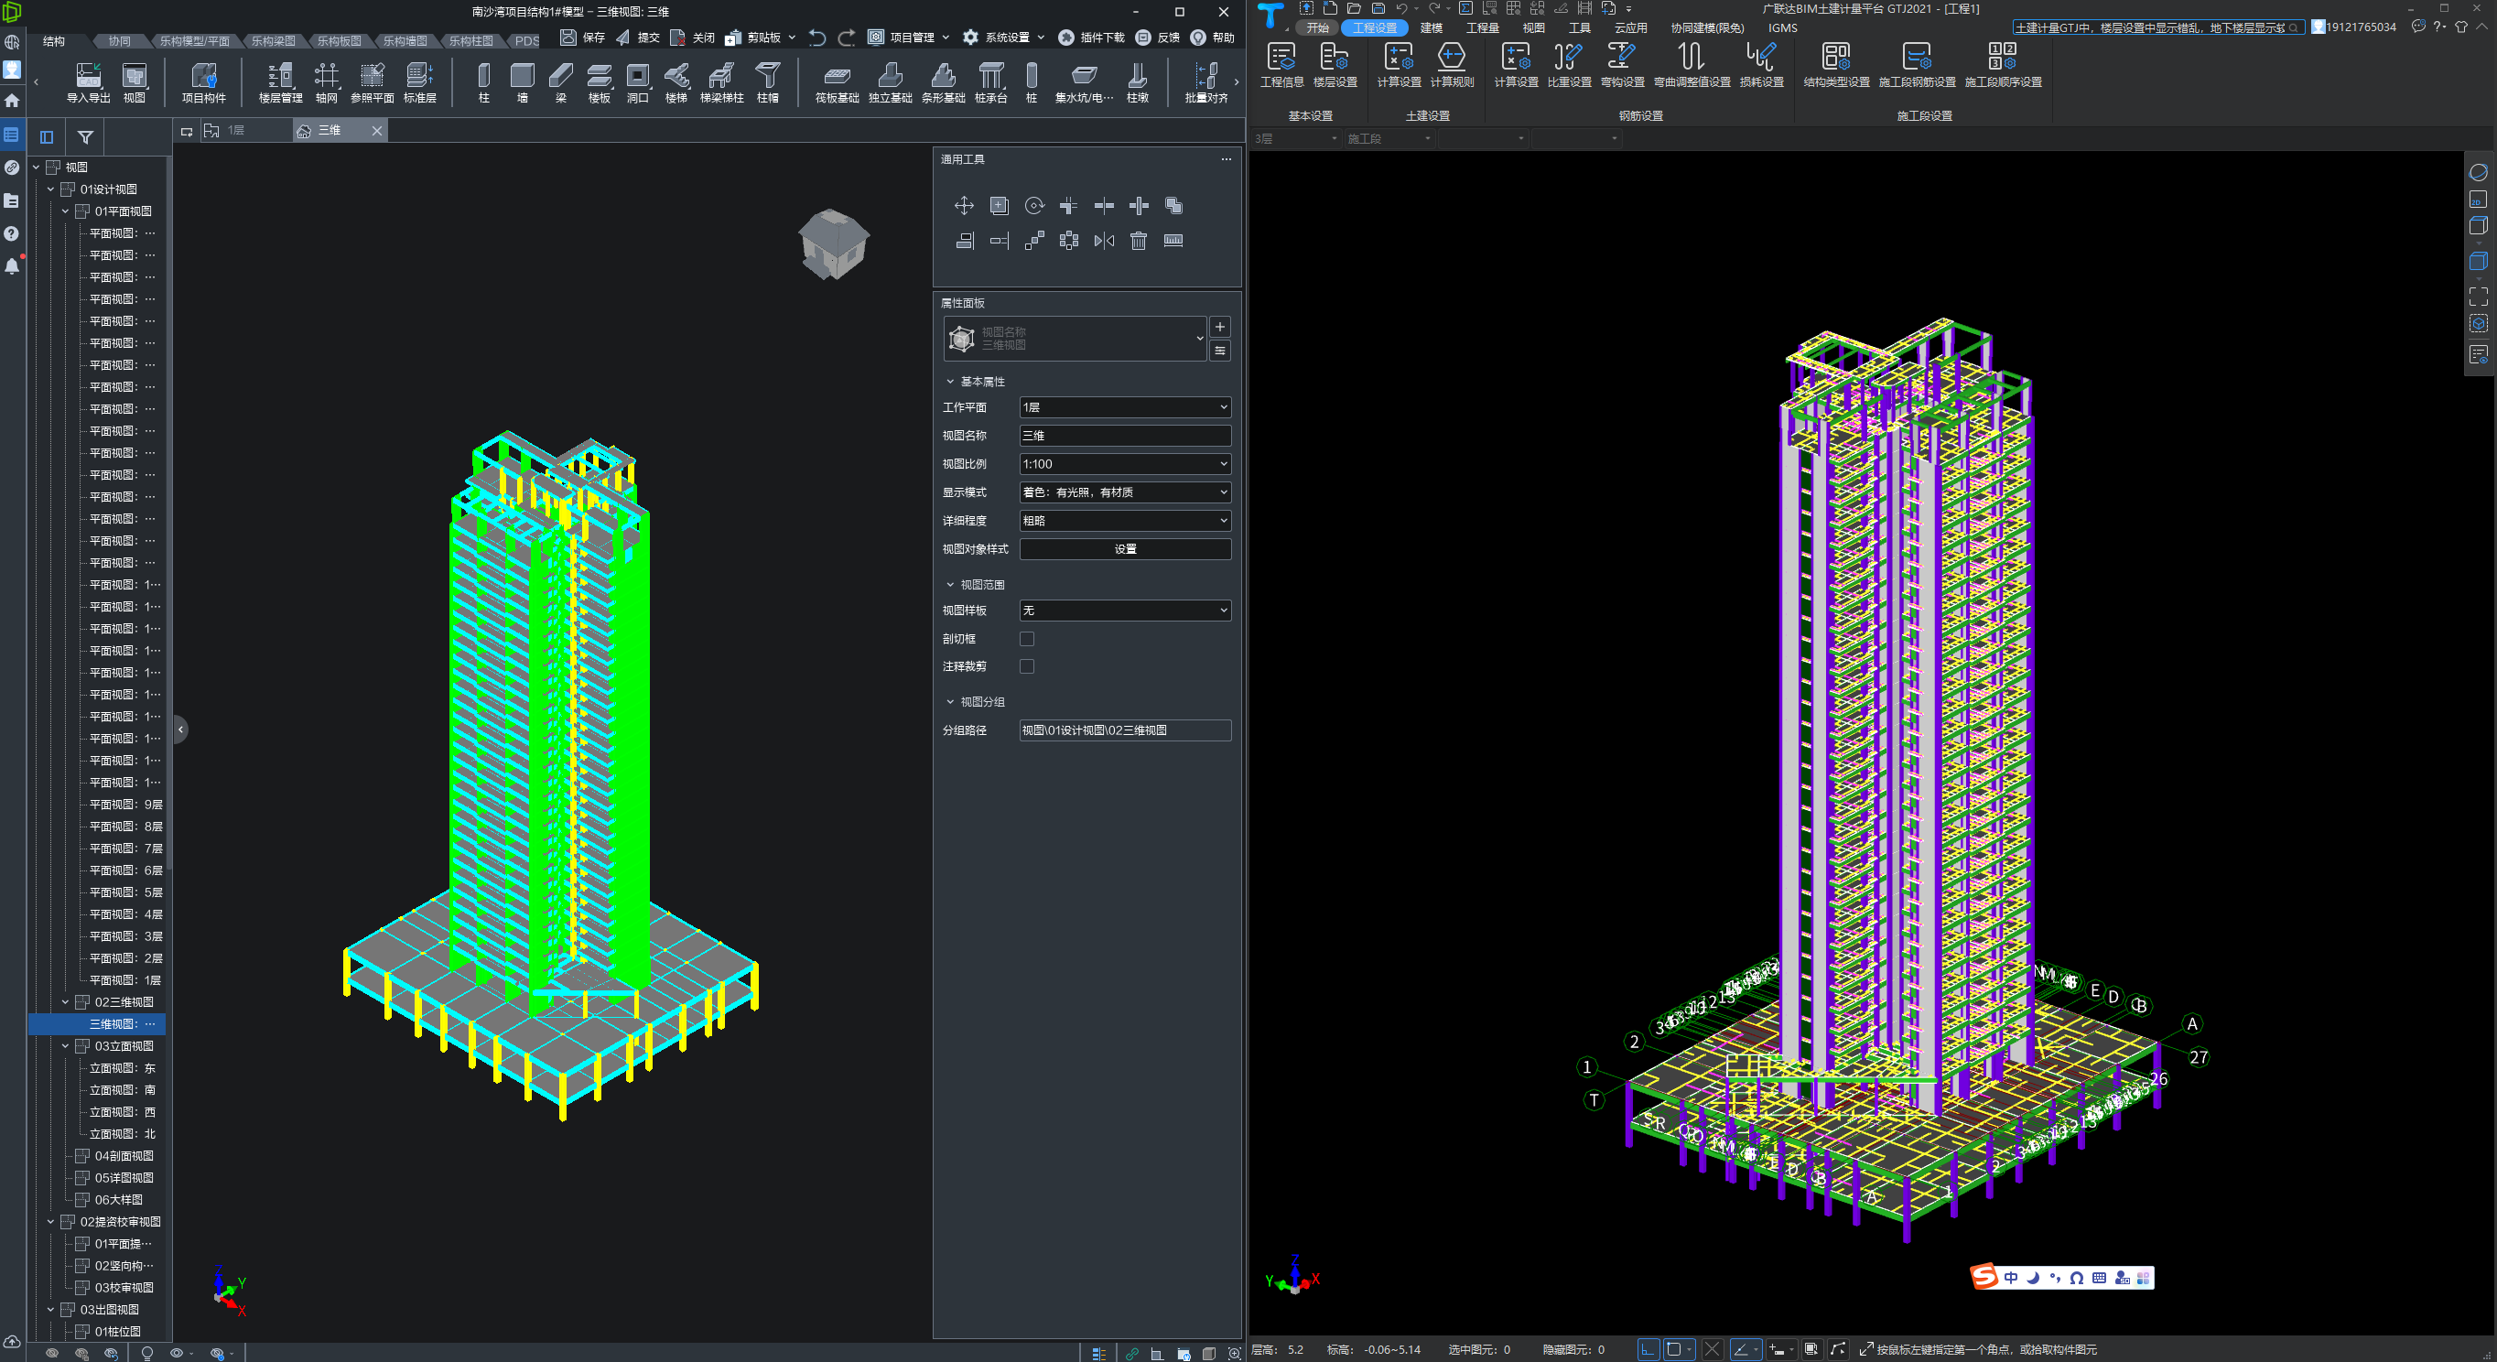Image resolution: width=2497 pixels, height=1362 pixels.
Task: Select the 批量对齐 batch align tool
Action: 1205,82
